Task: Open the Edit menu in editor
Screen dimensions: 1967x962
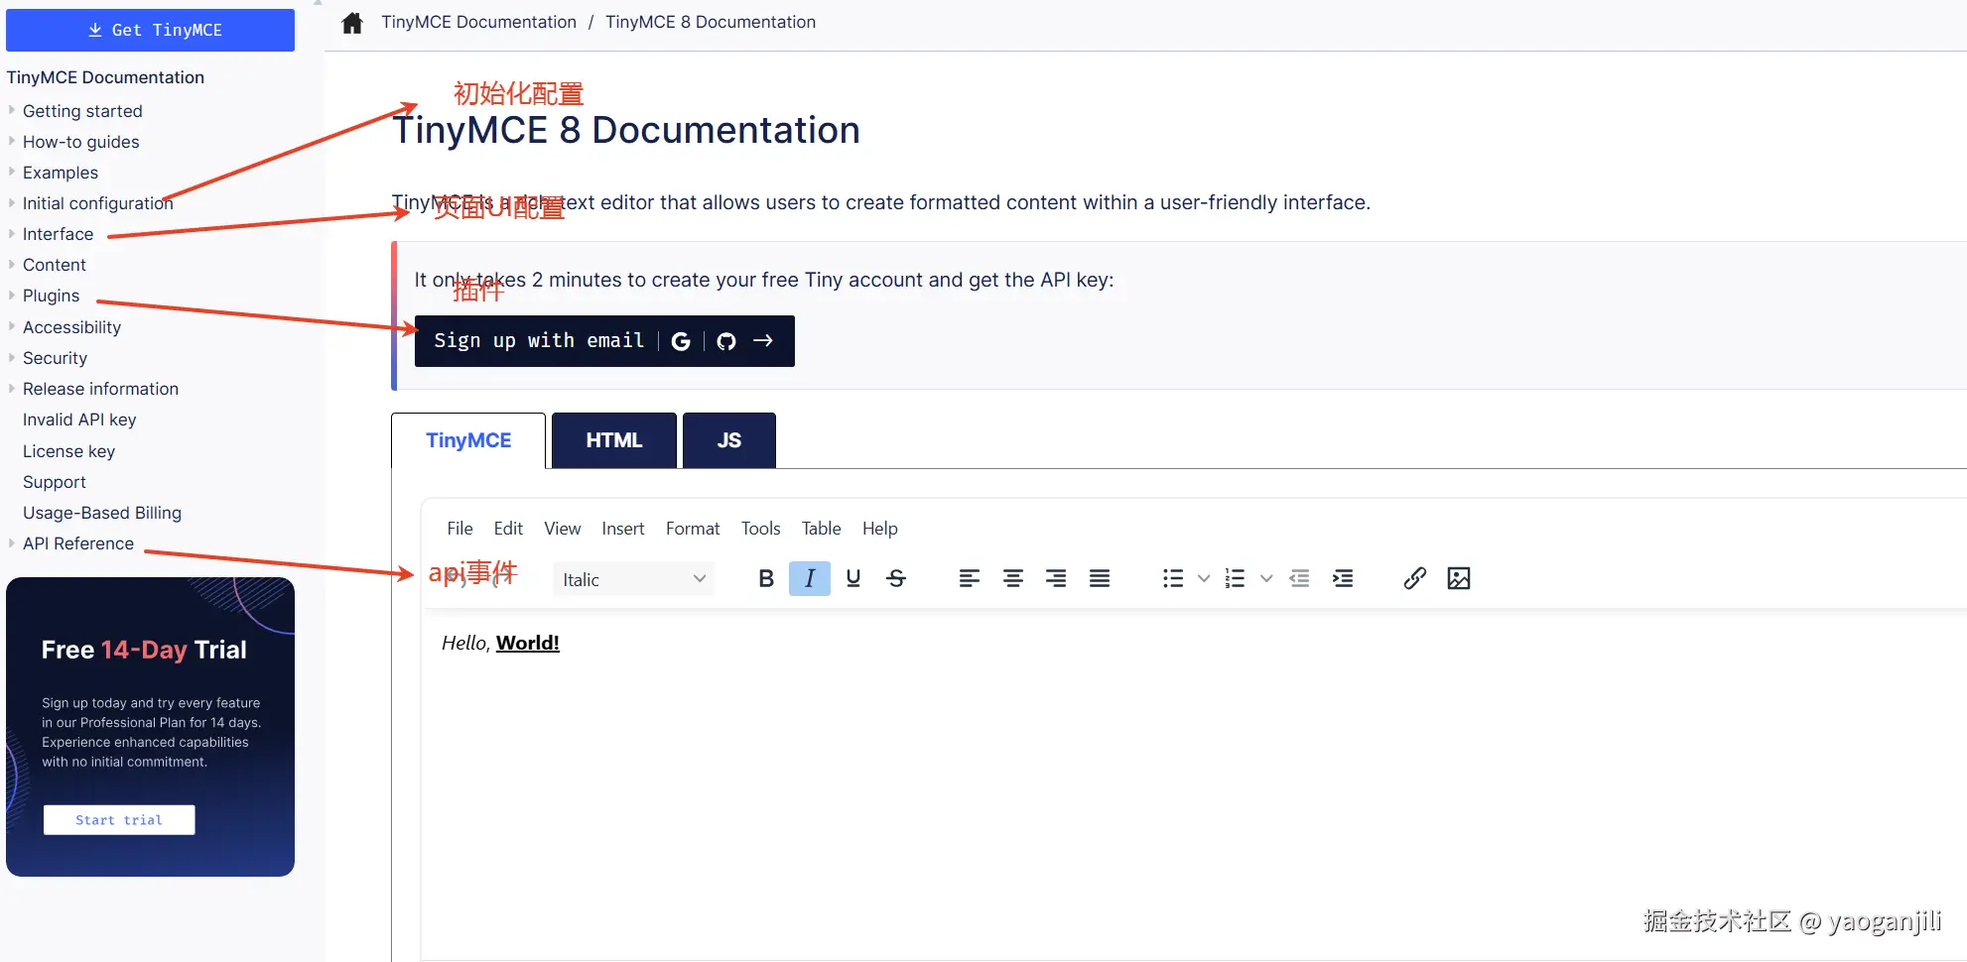Action: pyautogui.click(x=508, y=529)
